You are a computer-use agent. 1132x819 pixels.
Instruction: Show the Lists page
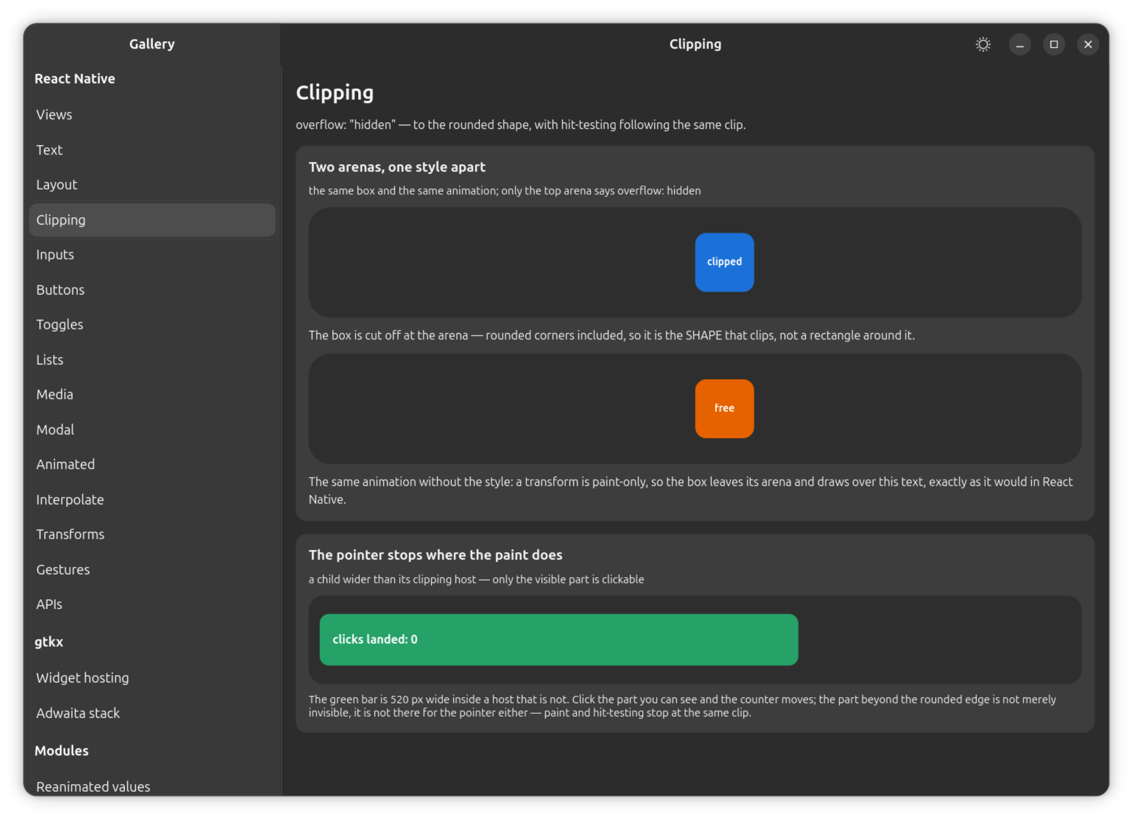pyautogui.click(x=152, y=359)
